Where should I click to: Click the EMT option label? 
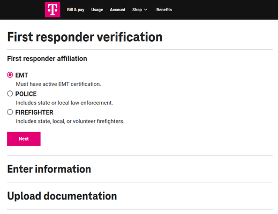click(x=21, y=75)
